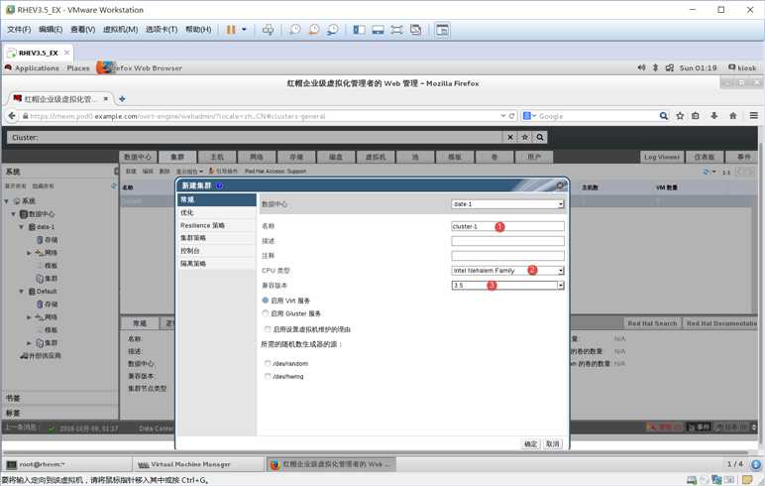This screenshot has height=486, width=765.
Task: Click the console view icon in VMware toolbar
Action: [x=442, y=30]
